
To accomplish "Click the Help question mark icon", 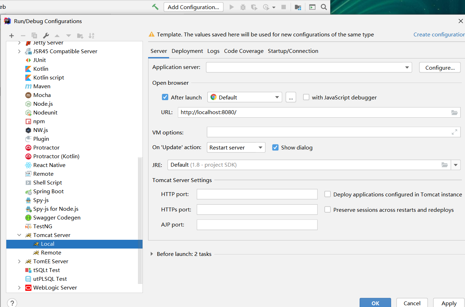I will pos(12,303).
